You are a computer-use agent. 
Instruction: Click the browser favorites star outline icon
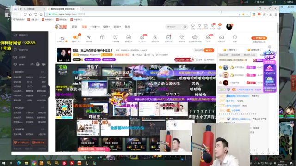41,14
